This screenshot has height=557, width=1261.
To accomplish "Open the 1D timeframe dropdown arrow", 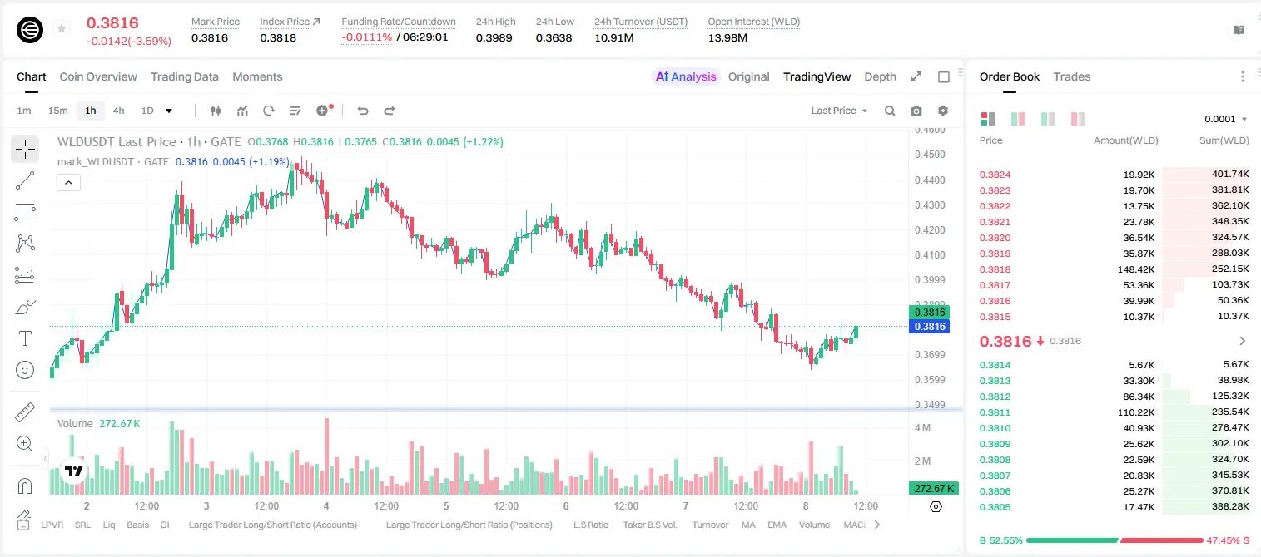I will pos(169,111).
